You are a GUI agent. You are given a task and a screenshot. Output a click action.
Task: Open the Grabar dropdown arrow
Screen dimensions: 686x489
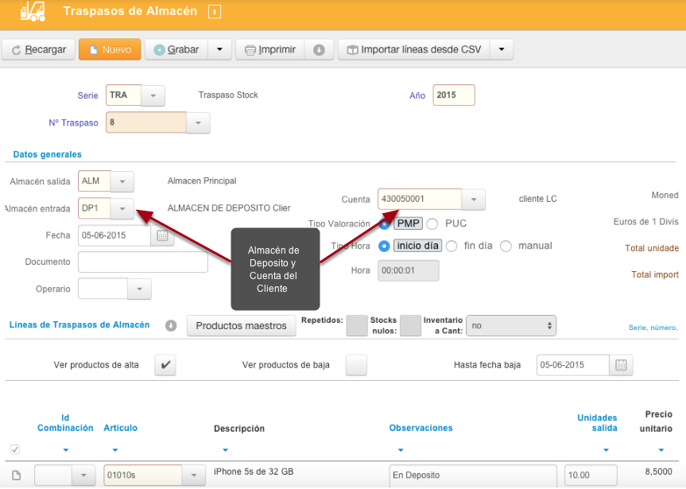(x=219, y=49)
